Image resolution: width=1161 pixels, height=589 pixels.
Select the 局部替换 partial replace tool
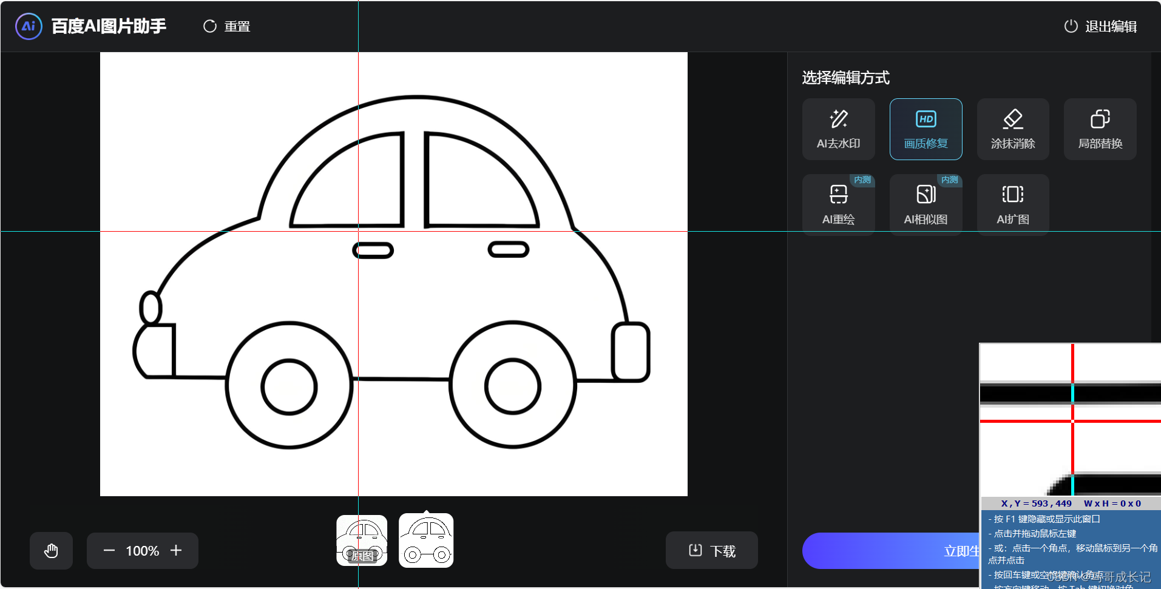tap(1100, 129)
